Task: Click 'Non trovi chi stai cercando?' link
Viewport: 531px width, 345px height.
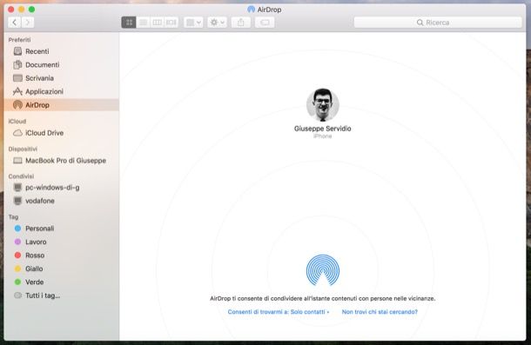Action: click(x=380, y=312)
